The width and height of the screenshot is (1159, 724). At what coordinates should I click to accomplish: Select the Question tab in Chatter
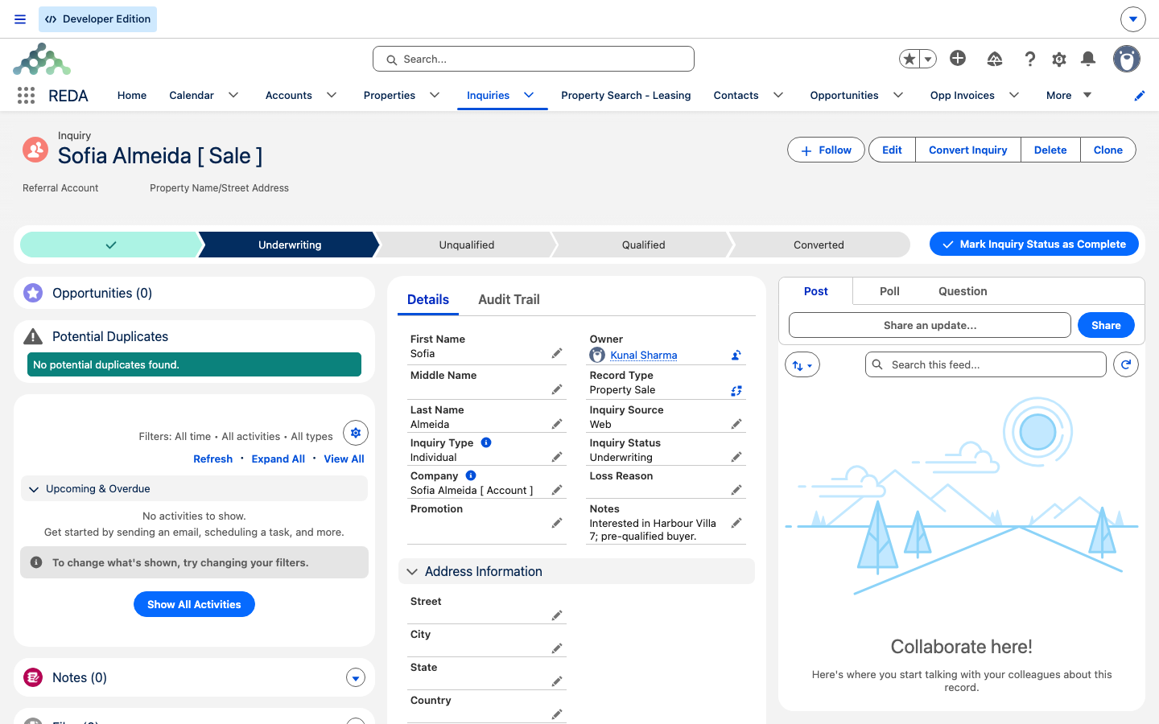[x=963, y=291]
